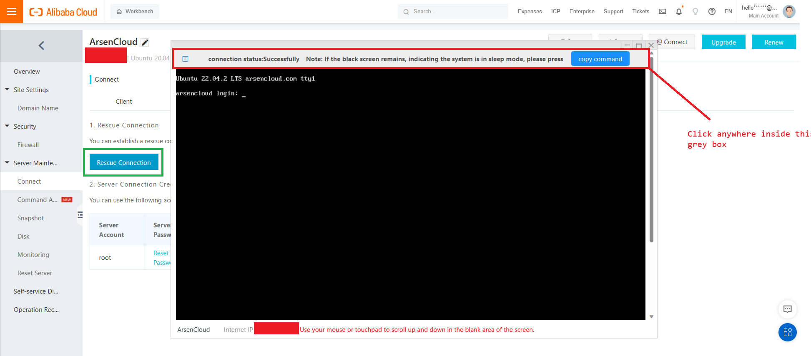This screenshot has height=356, width=811.
Task: Click the Rescue Connection button
Action: (124, 162)
